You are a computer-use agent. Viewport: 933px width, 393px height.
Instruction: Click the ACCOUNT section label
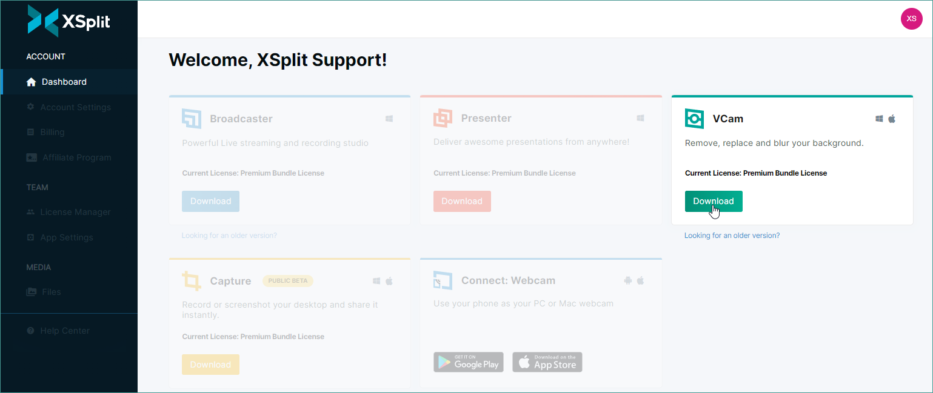click(x=45, y=56)
